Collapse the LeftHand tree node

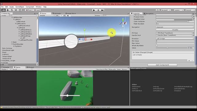click(18, 28)
